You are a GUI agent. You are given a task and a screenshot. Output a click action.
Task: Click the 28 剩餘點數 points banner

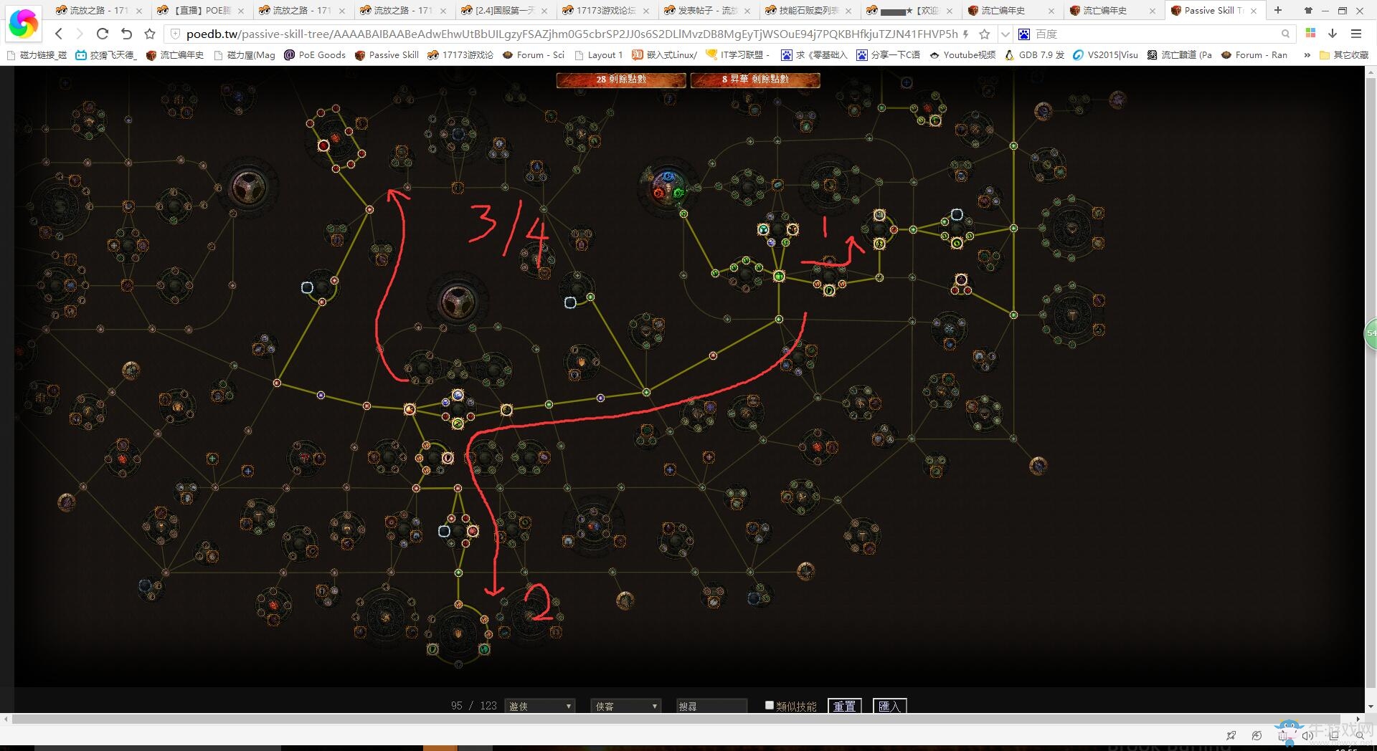(x=621, y=80)
